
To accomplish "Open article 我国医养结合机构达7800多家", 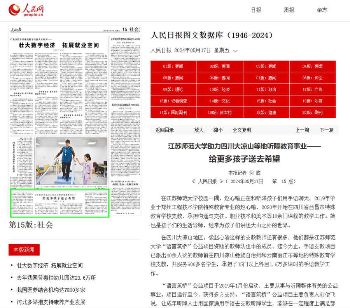I will [x=51, y=290].
